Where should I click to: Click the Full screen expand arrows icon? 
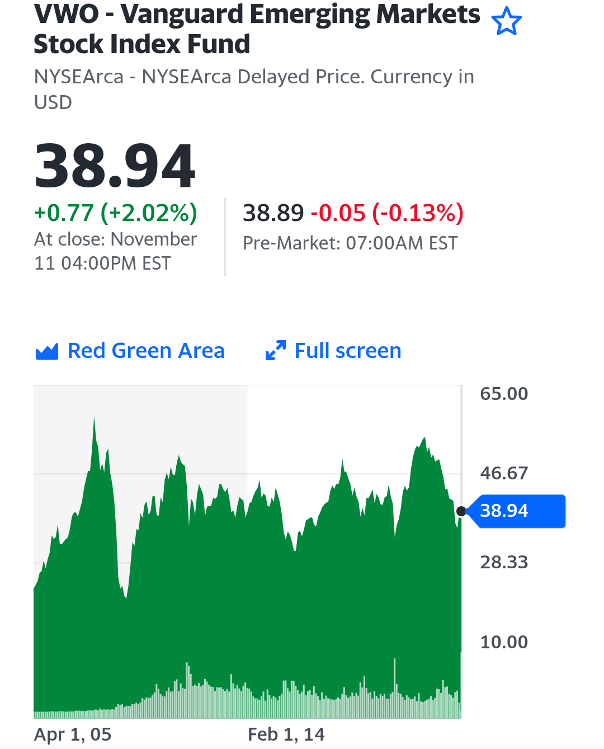(276, 351)
